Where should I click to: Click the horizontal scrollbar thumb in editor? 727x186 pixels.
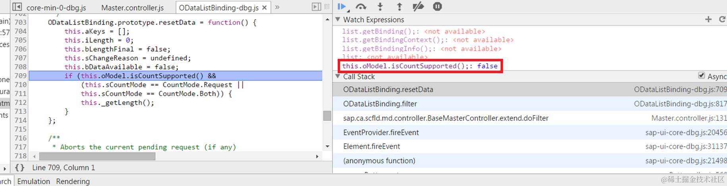tap(97, 156)
